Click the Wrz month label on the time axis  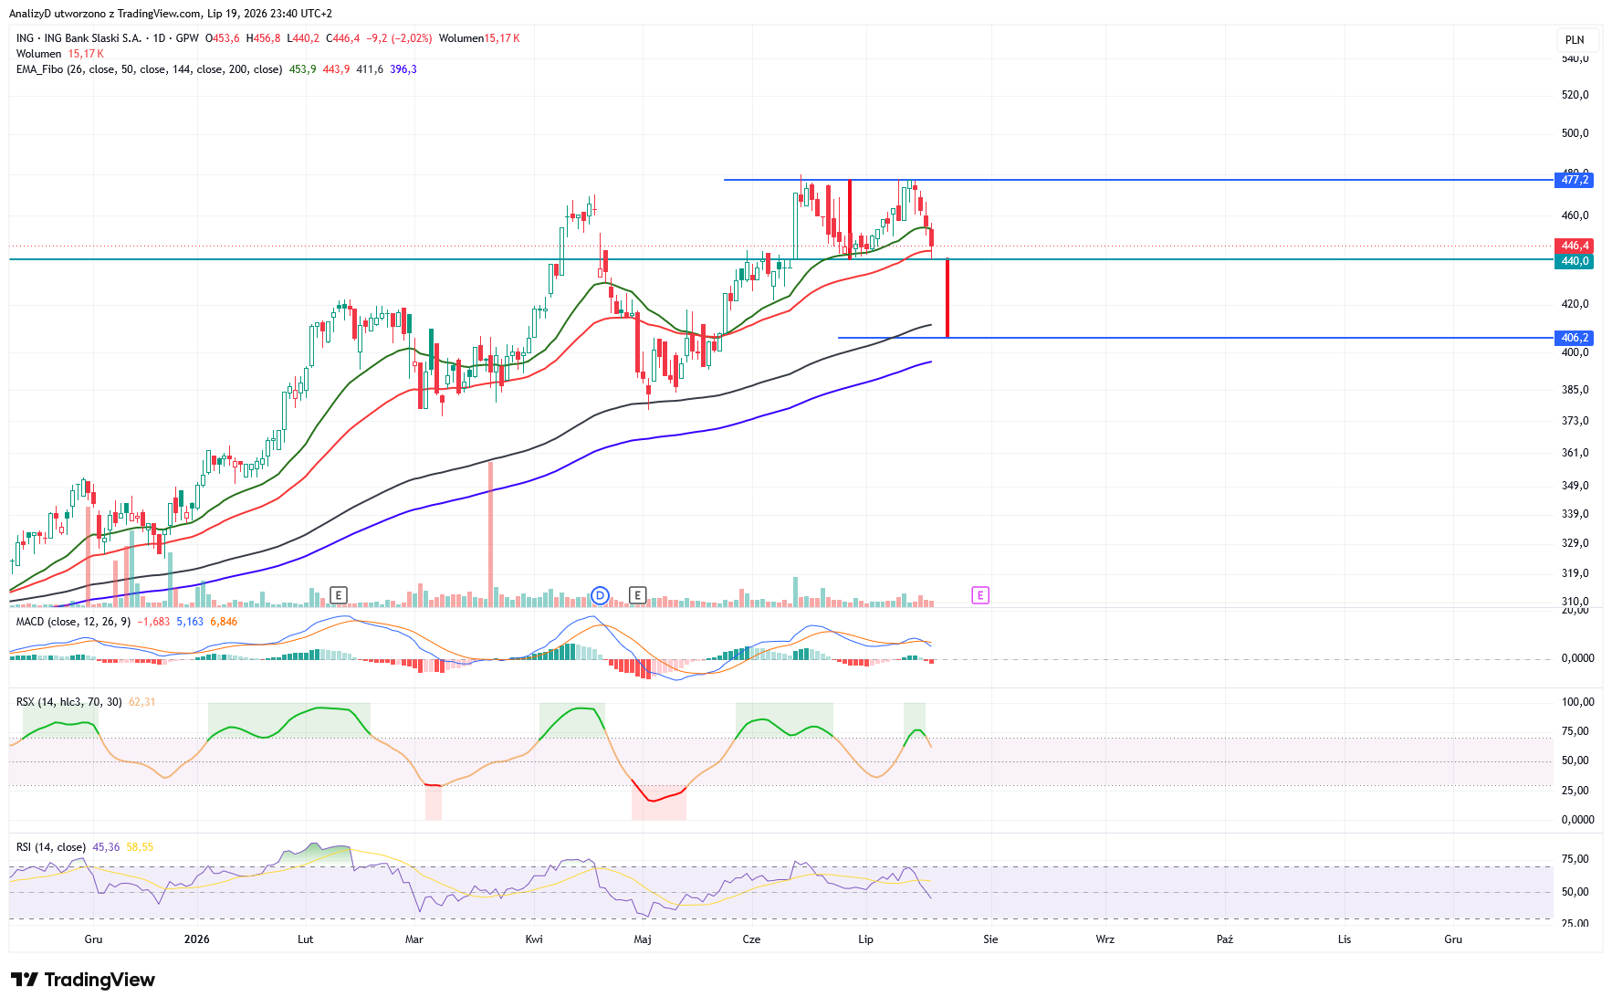(1104, 939)
